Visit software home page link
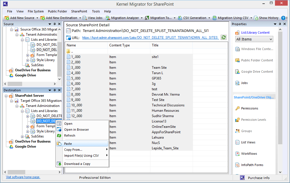Image resolution: width=290 pixels, height=183 pixels. coord(23,177)
